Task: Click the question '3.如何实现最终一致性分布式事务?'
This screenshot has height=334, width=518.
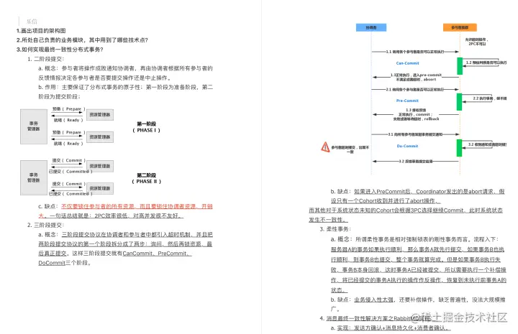Action: click(60, 50)
